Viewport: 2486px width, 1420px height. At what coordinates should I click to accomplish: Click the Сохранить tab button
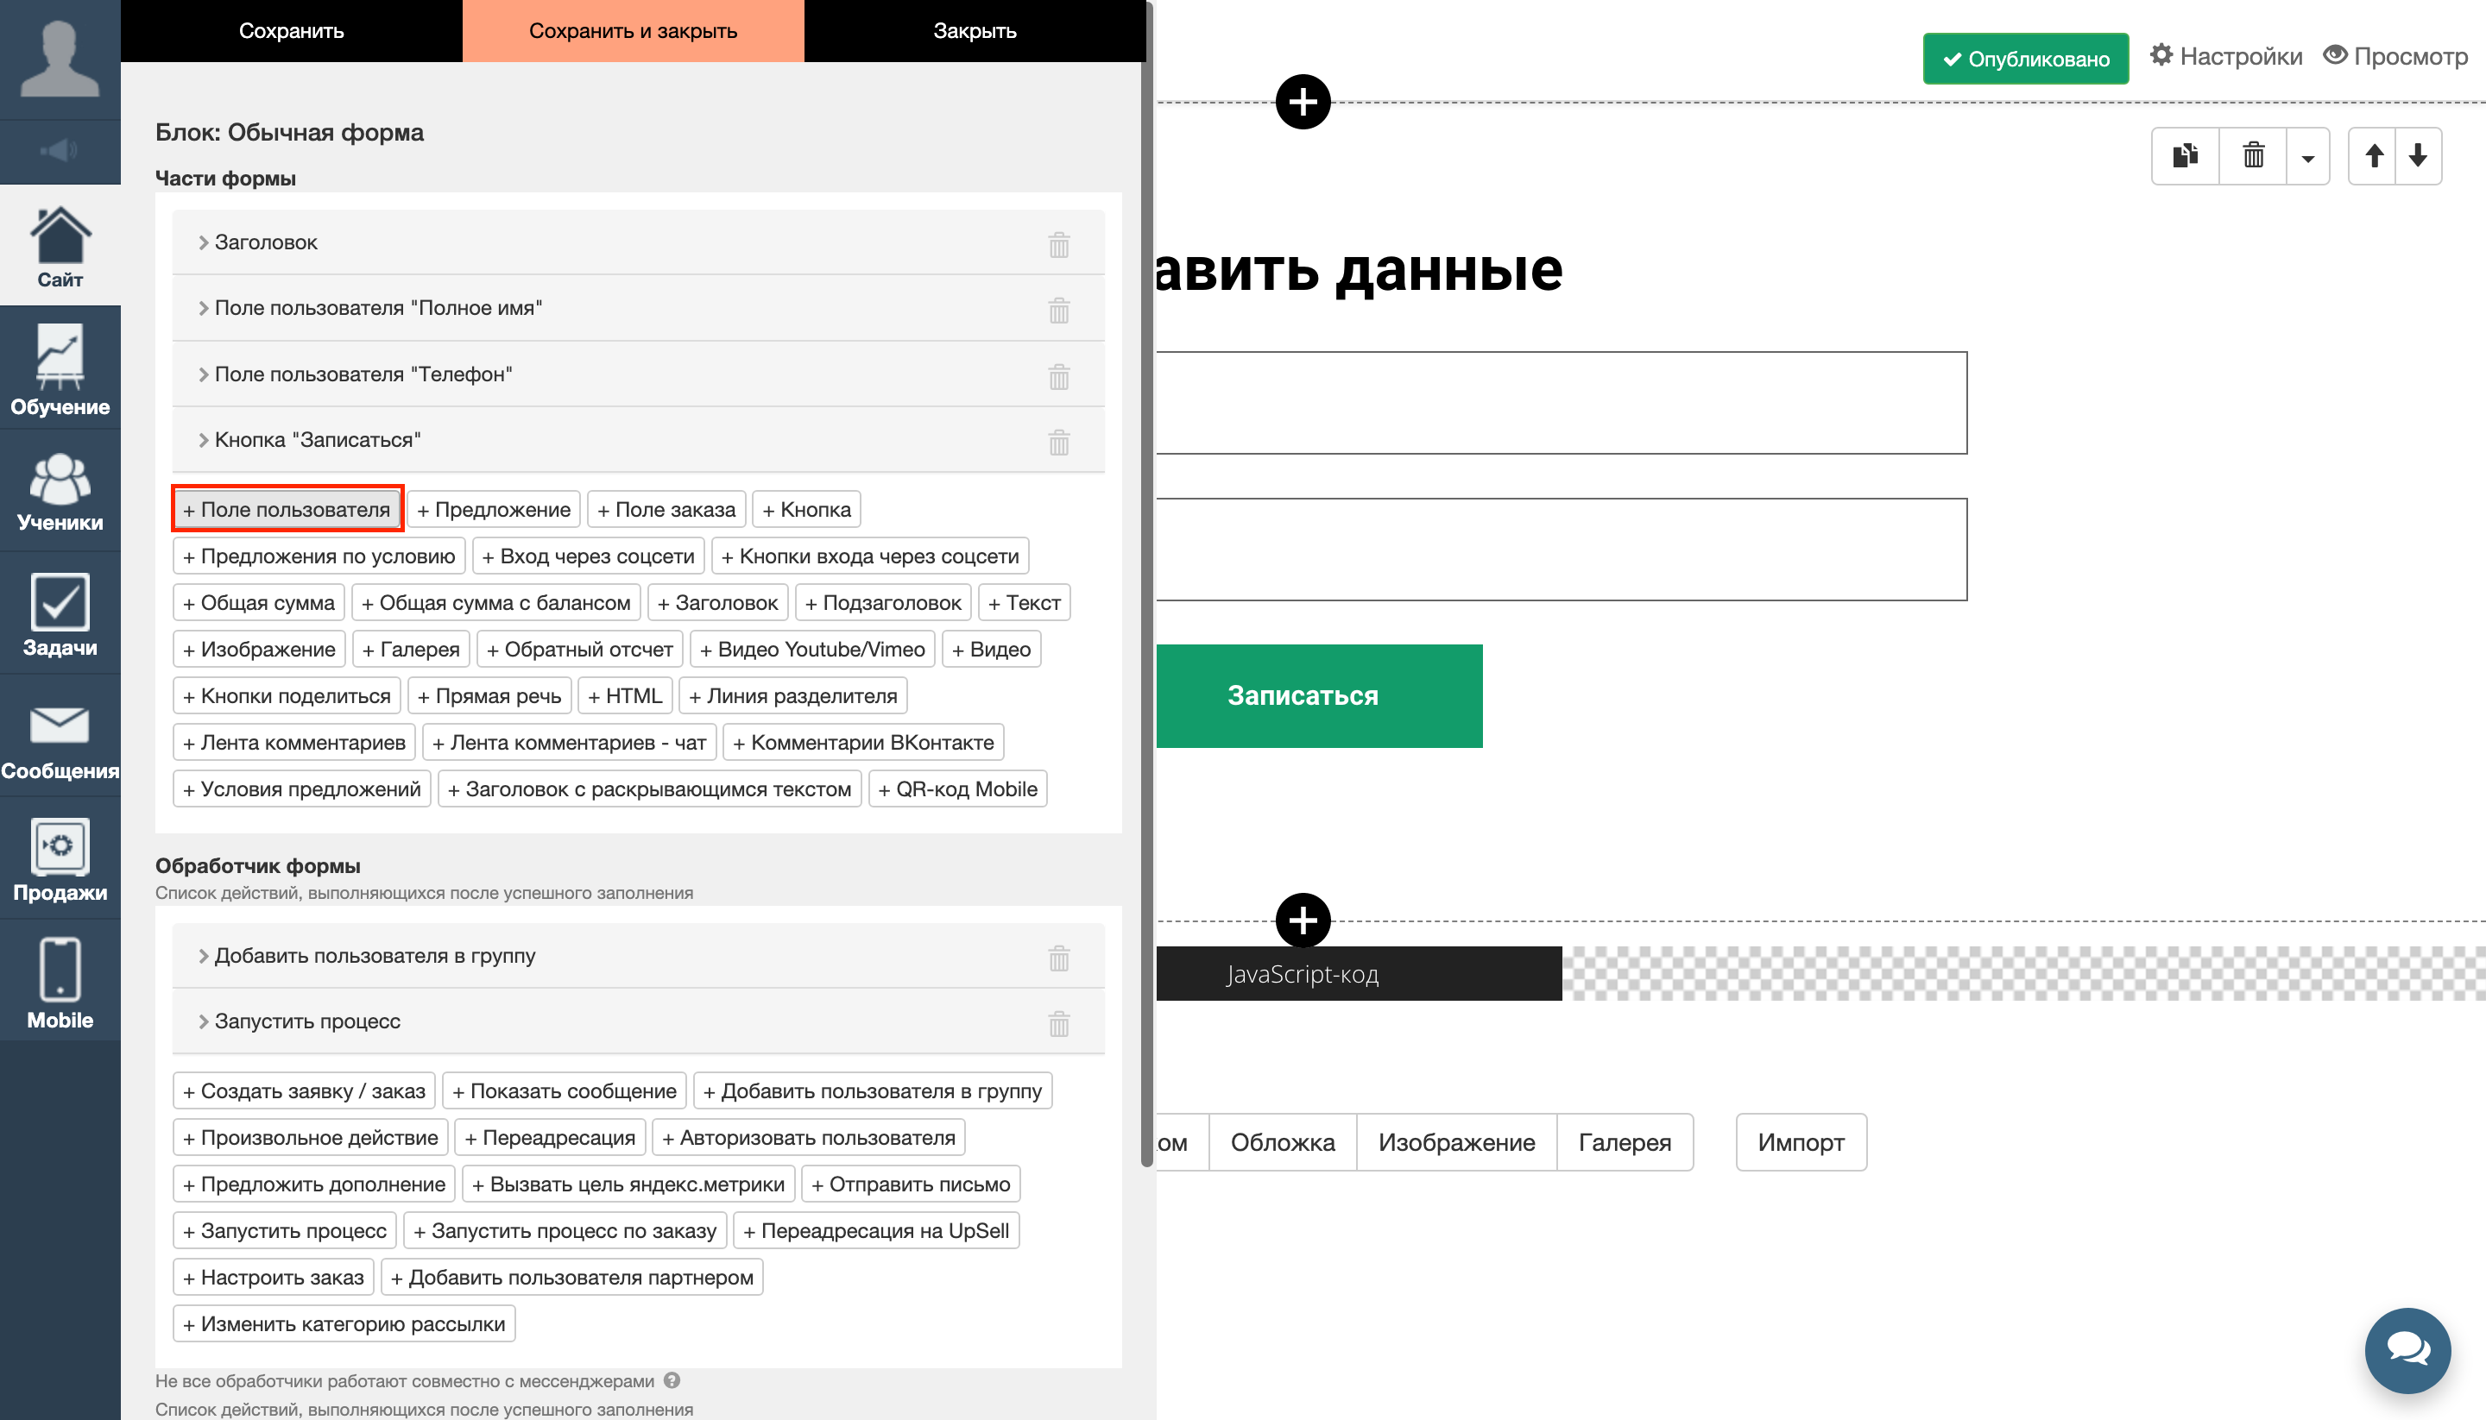291,31
